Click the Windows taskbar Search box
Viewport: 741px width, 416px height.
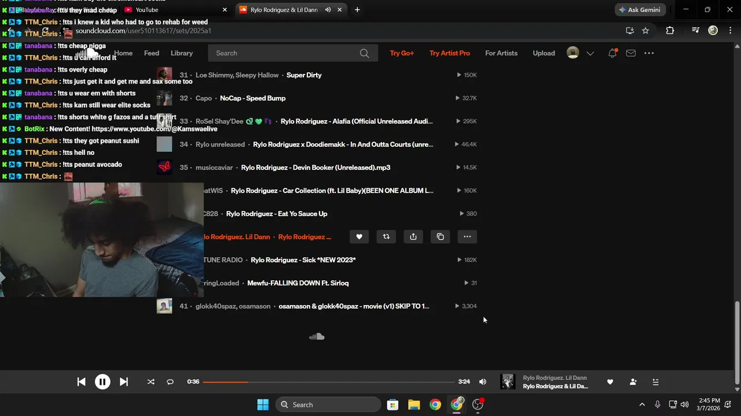pyautogui.click(x=328, y=404)
